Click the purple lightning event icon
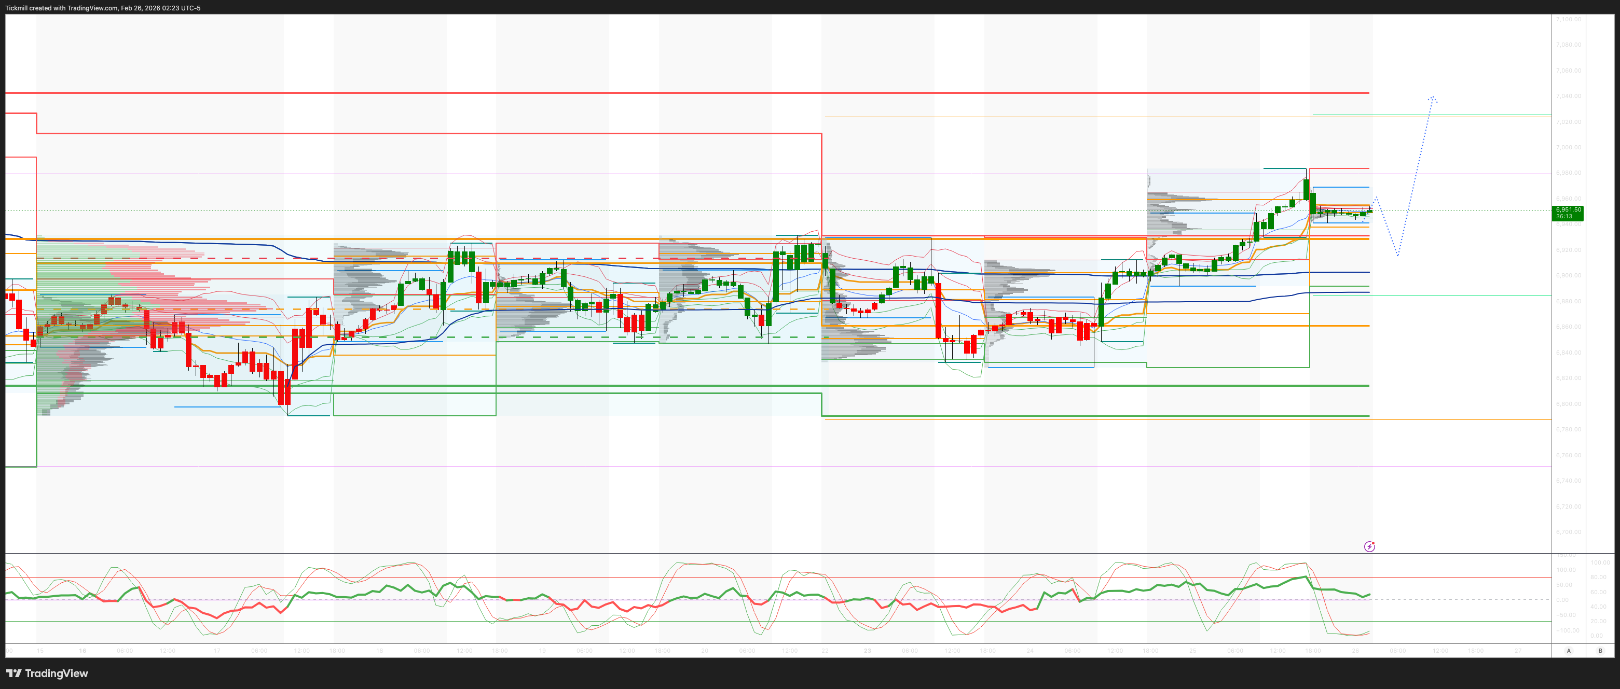This screenshot has width=1620, height=689. click(1369, 546)
